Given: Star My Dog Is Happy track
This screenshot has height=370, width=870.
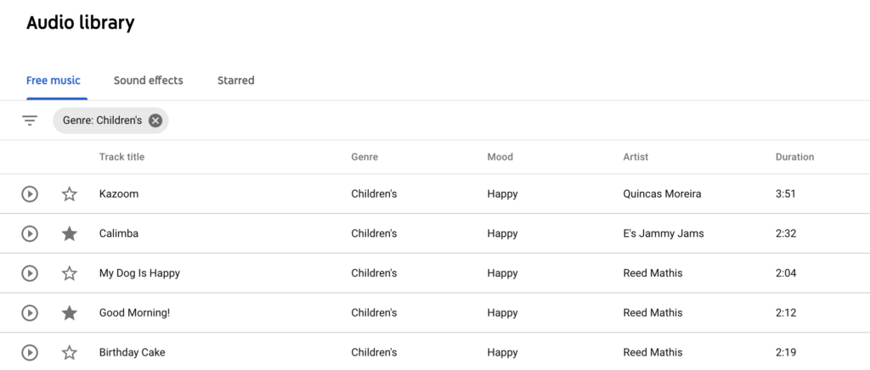Looking at the screenshot, I should pos(70,273).
